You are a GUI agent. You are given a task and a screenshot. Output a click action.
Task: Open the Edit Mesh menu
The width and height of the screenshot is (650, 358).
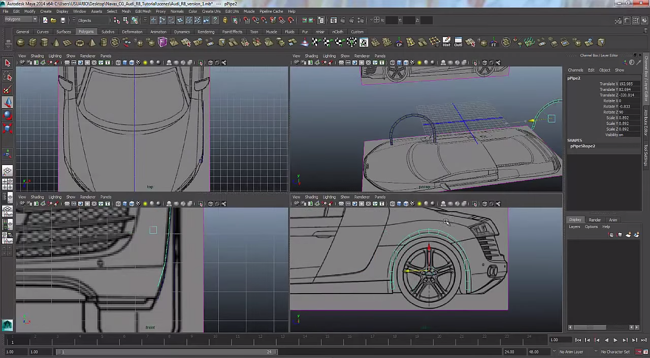pos(143,11)
